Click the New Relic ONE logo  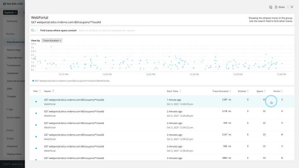14,4
